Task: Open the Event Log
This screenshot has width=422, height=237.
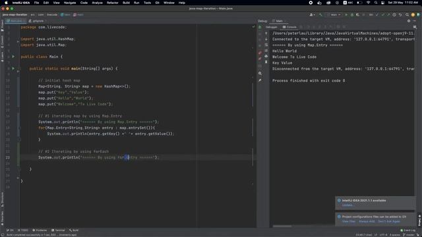Action: tap(407, 230)
